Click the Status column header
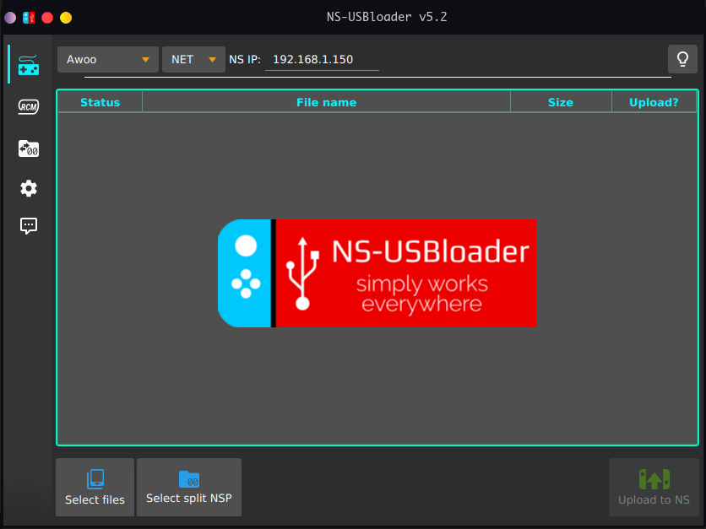Viewport: 706px width, 529px height. tap(100, 102)
